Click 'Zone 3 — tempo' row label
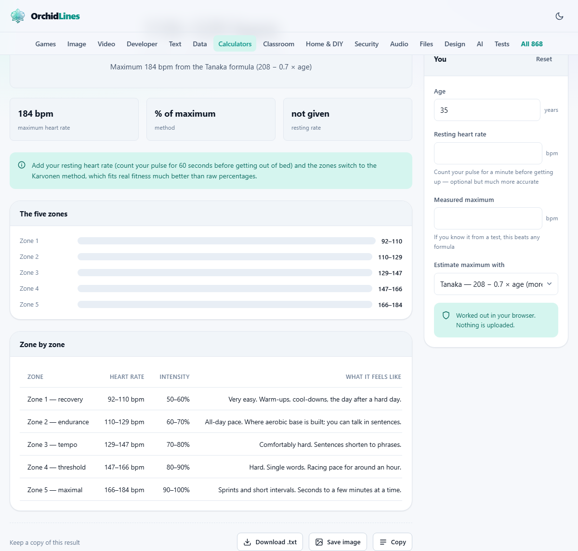578x551 pixels. pyautogui.click(x=53, y=444)
